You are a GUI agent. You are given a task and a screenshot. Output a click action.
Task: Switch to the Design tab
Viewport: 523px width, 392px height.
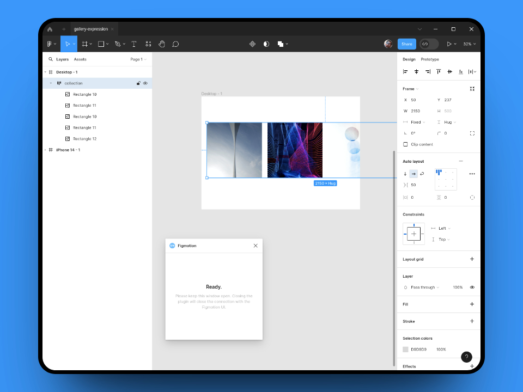coord(409,59)
